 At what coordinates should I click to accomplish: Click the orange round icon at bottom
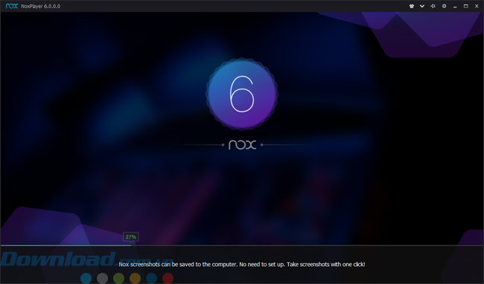136,278
